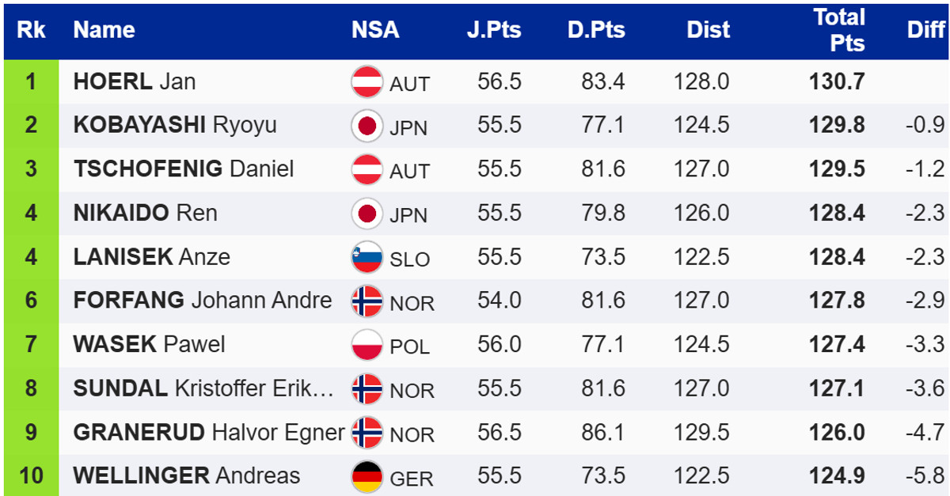The width and height of the screenshot is (950, 496).
Task: Open athlete HOERL Jan's profile
Action: 135,82
